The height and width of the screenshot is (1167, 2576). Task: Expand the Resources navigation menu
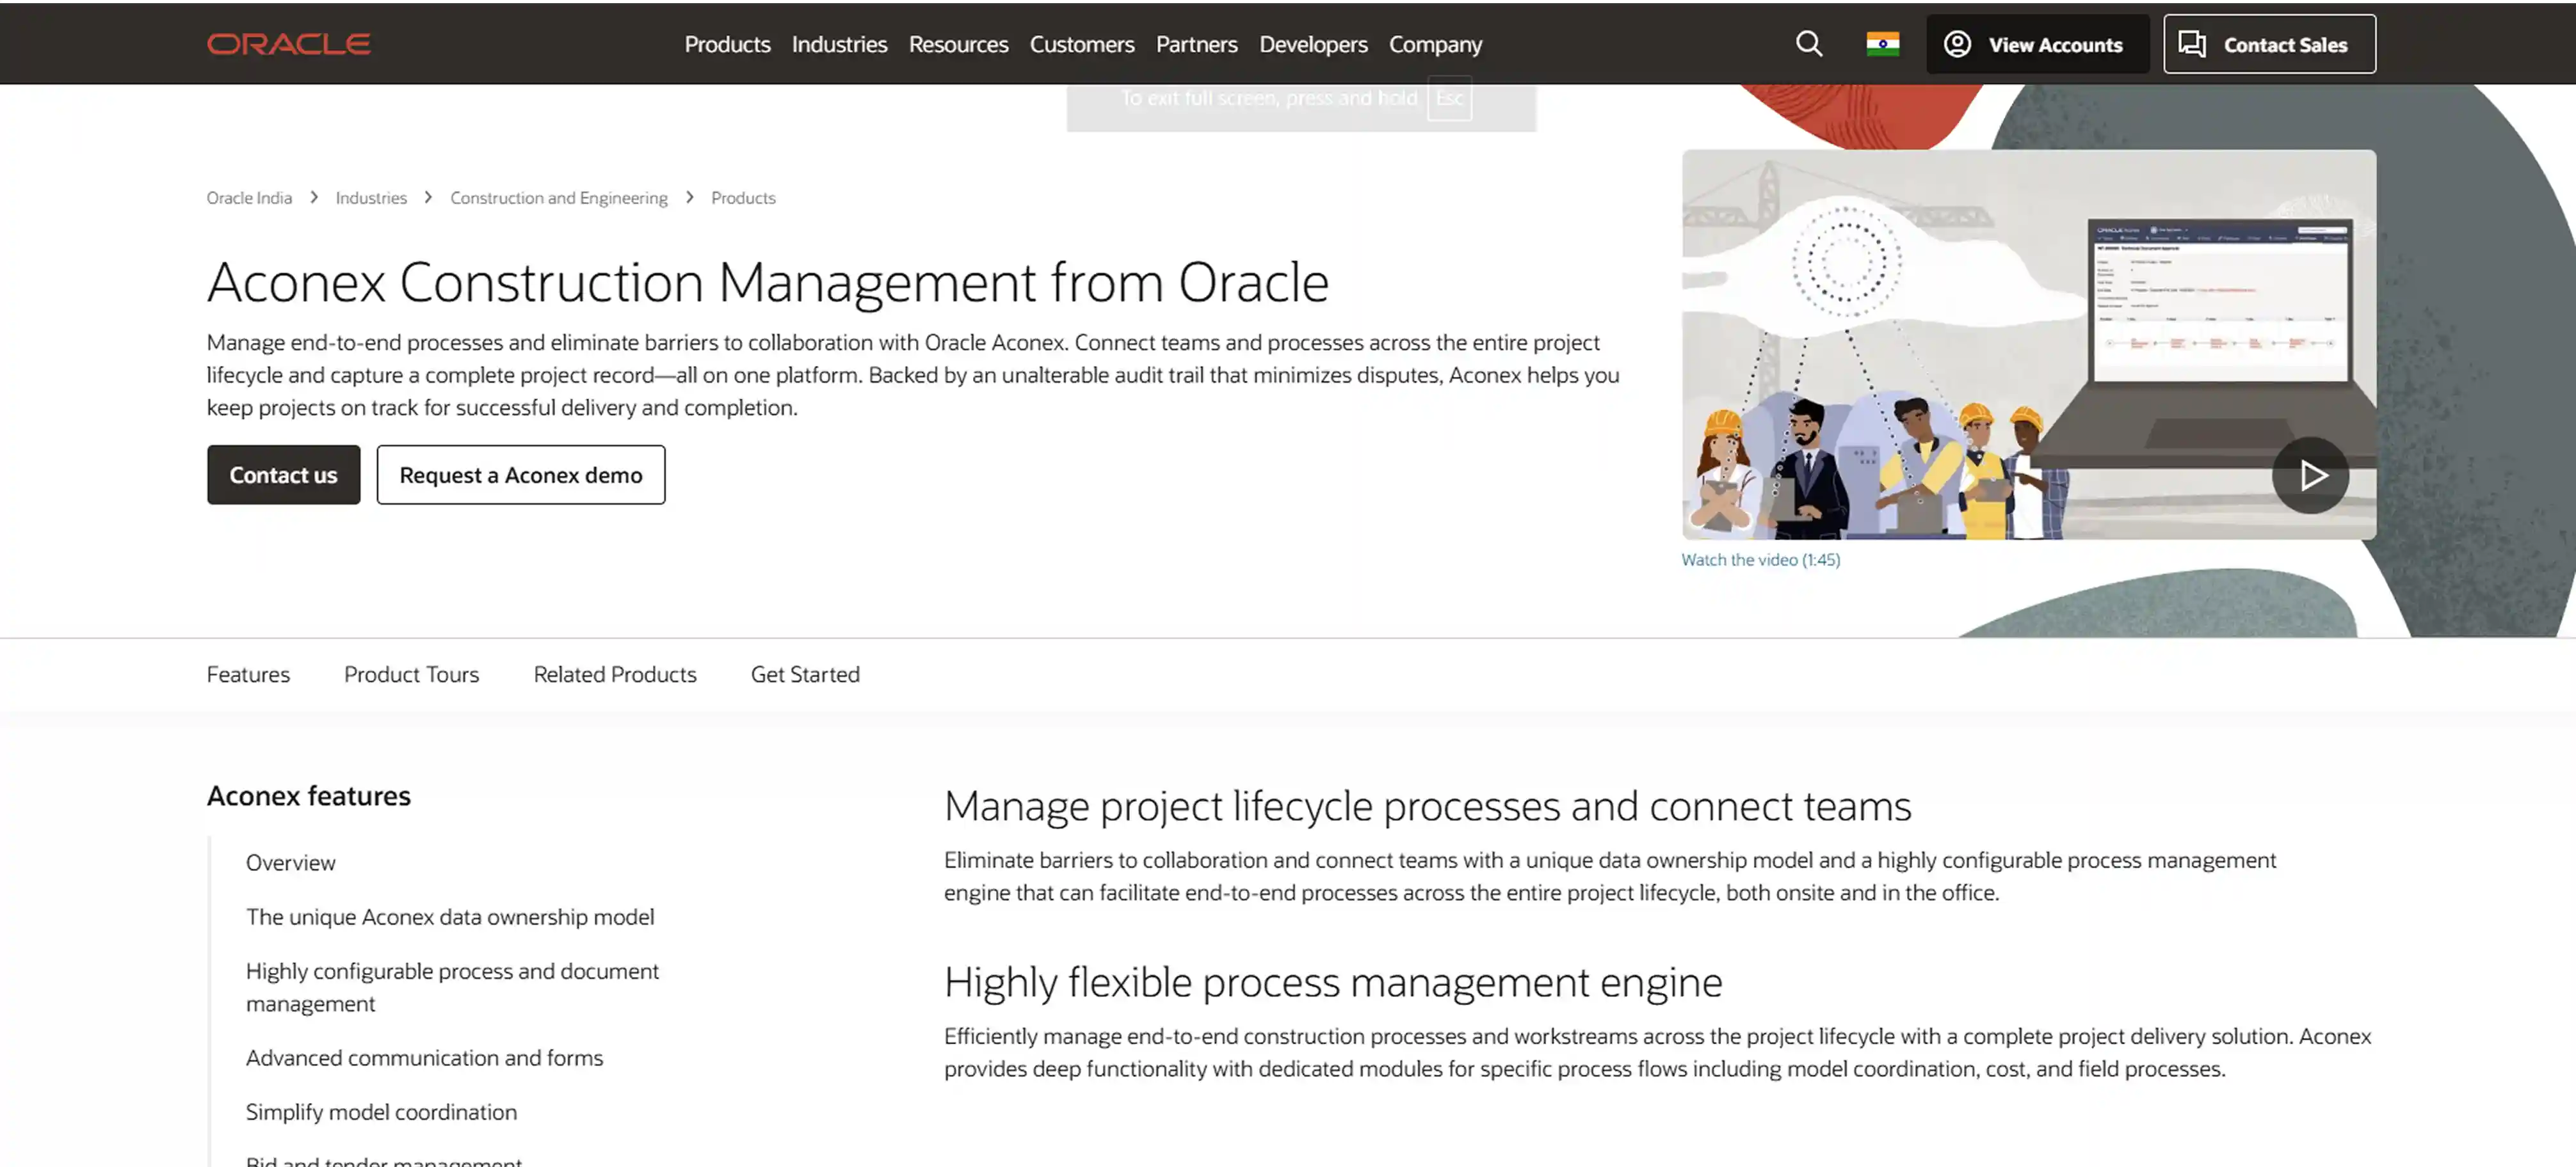coord(957,44)
